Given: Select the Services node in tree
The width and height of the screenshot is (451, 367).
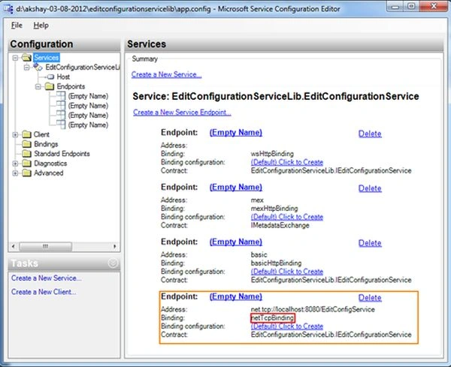Looking at the screenshot, I should point(47,58).
